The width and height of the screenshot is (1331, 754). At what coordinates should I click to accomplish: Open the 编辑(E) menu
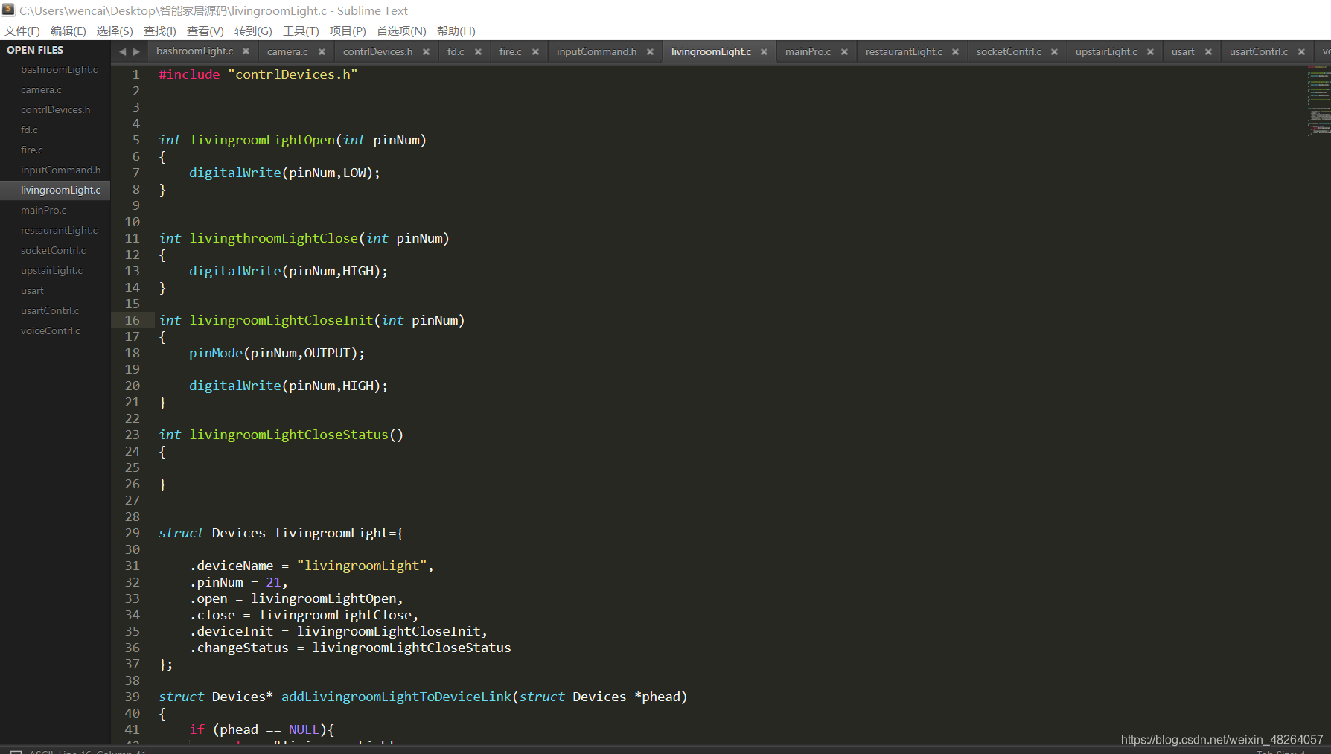pyautogui.click(x=68, y=31)
